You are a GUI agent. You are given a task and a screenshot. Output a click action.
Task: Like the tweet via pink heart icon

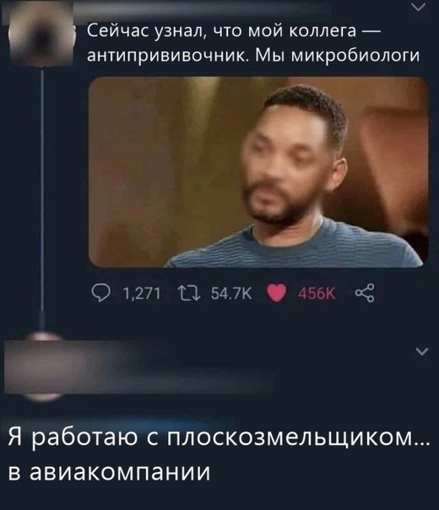[x=276, y=293]
